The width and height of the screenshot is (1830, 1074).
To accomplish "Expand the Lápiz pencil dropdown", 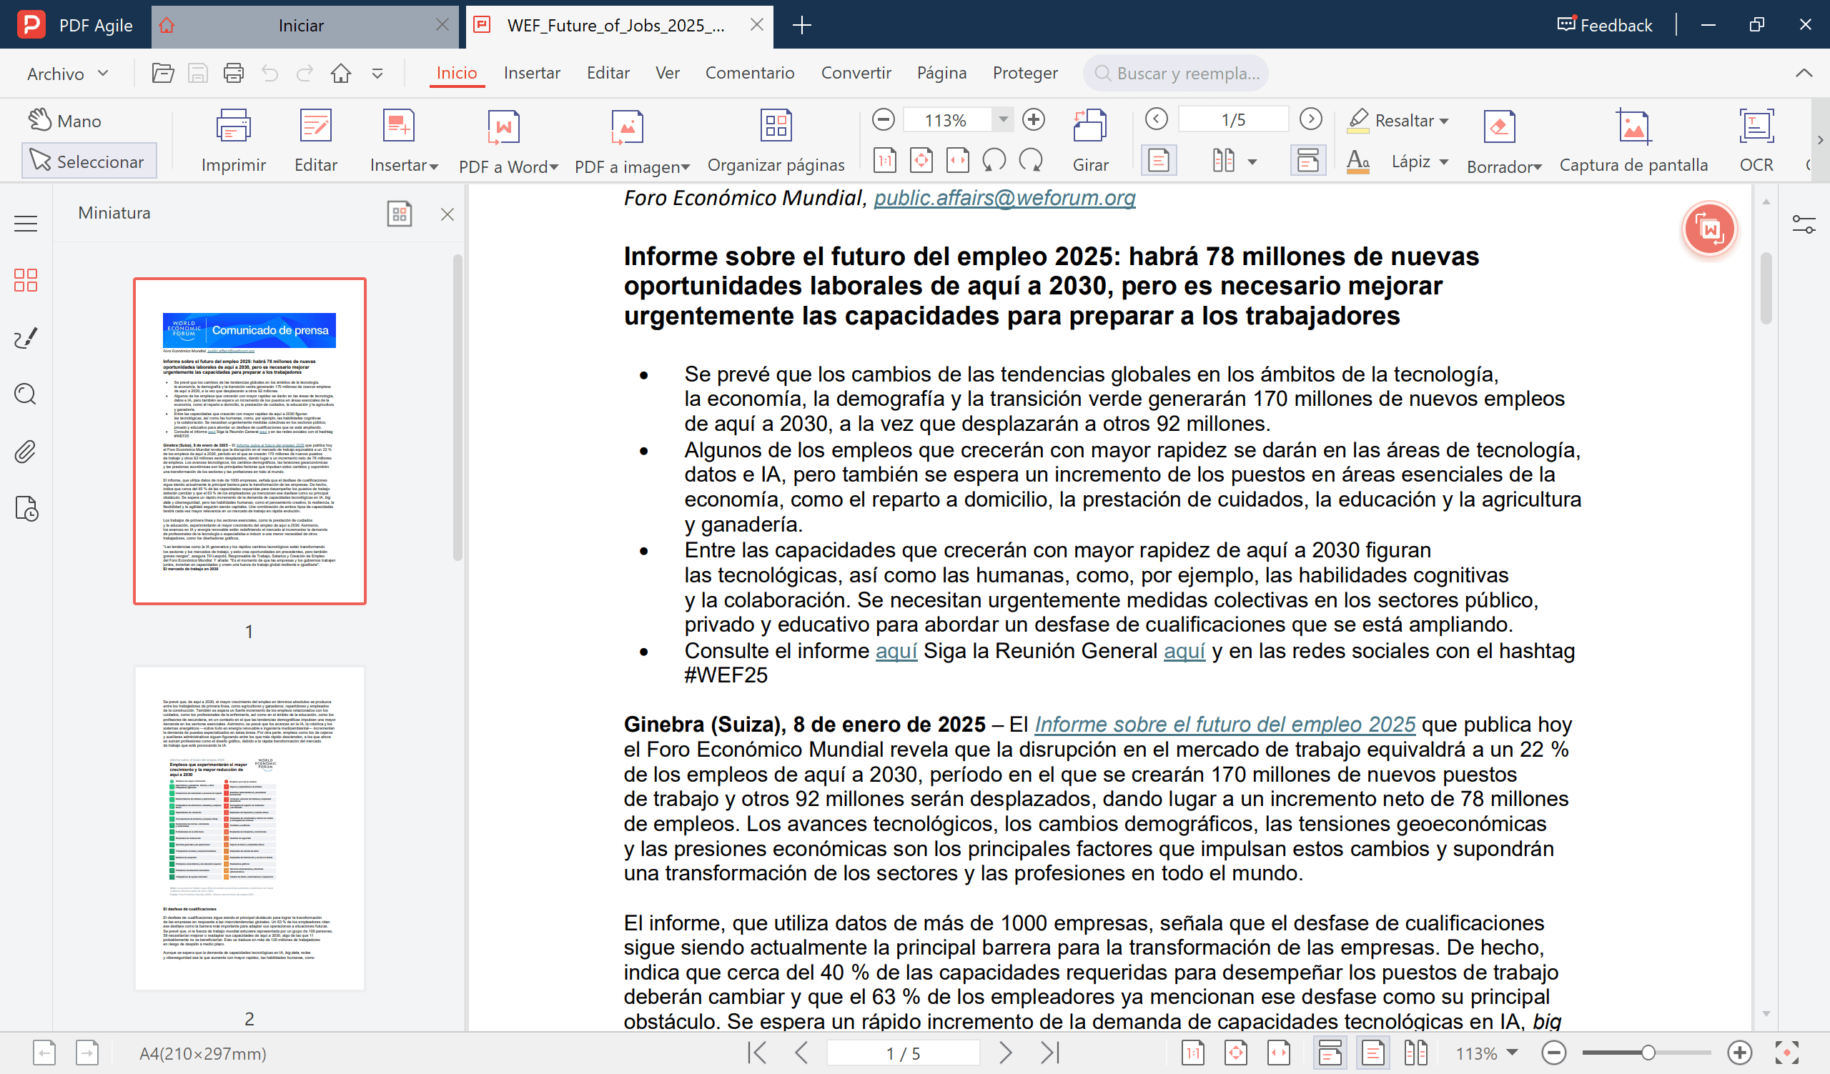I will [1444, 161].
